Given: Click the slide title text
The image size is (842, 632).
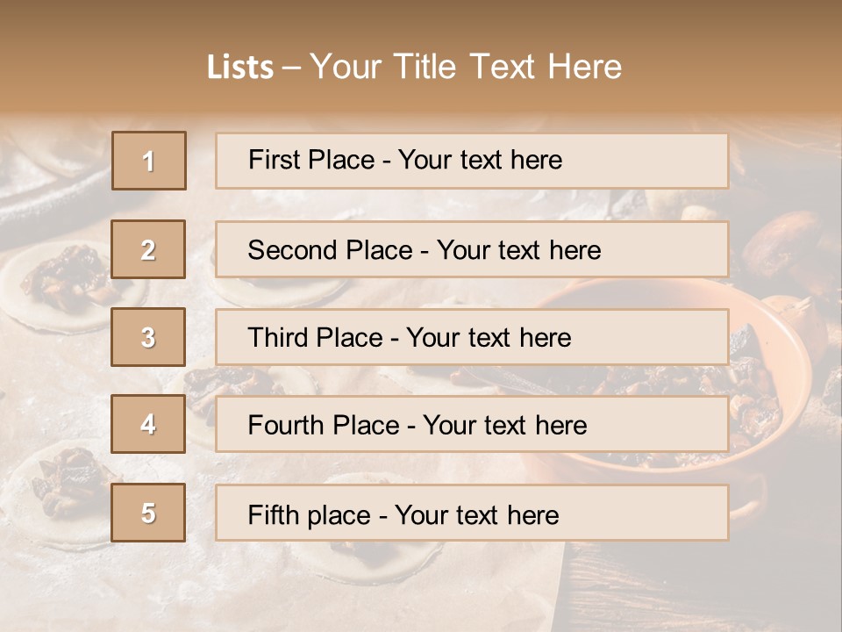Looking at the screenshot, I should point(414,67).
